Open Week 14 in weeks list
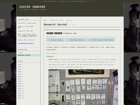This screenshot has height=105, width=140. point(21,96)
